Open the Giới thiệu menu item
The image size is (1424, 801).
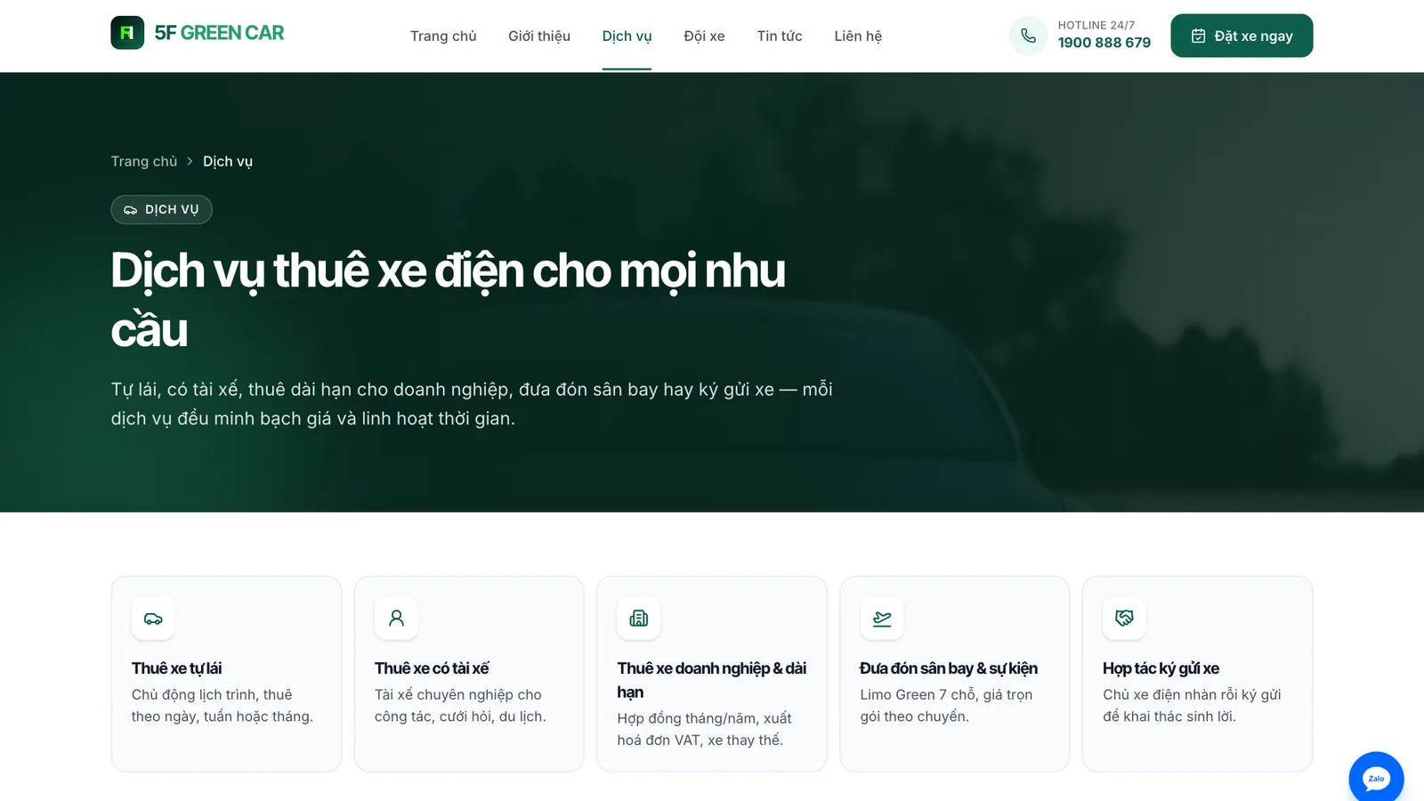click(539, 36)
